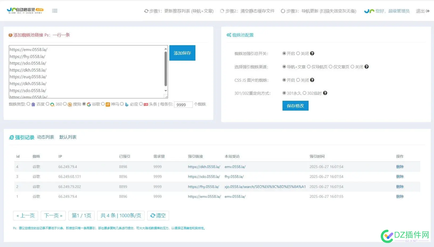Switch to 默认列表 tab

pos(68,137)
